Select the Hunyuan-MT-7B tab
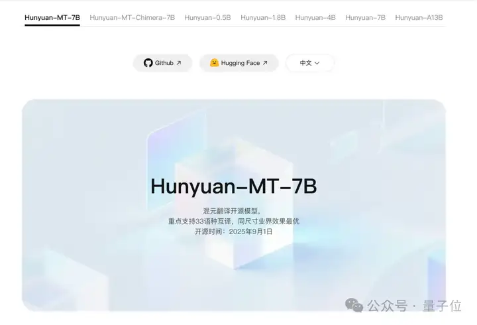 (52, 18)
